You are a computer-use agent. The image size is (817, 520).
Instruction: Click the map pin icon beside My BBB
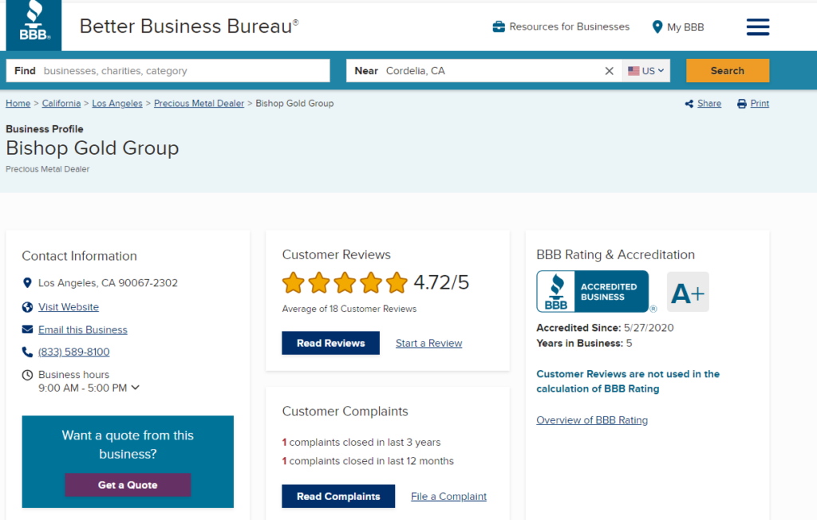[x=657, y=27]
